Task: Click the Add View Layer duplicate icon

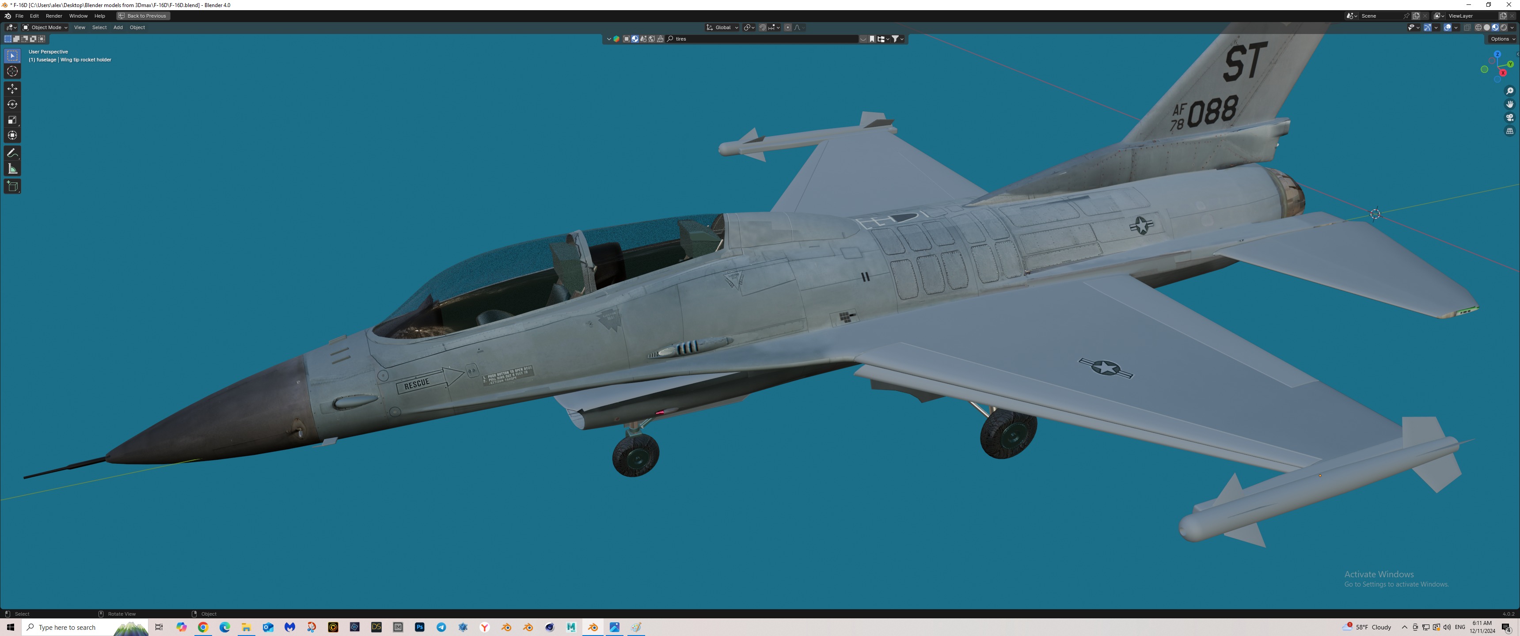Action: [x=1503, y=16]
